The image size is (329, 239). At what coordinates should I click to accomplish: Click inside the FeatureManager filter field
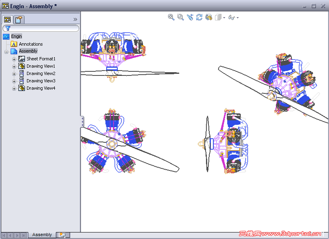[41, 28]
